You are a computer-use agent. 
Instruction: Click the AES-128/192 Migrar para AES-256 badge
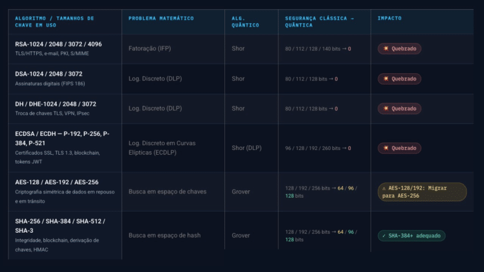[x=422, y=192]
